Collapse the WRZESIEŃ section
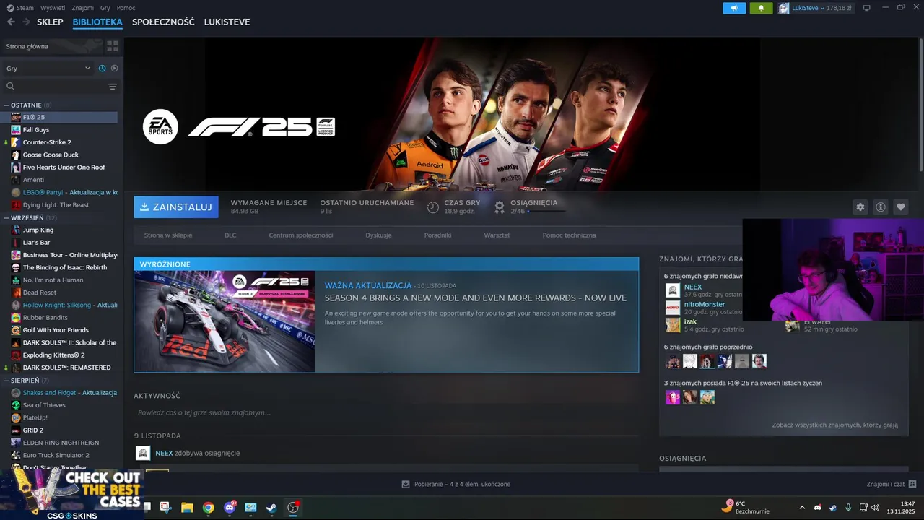Image resolution: width=924 pixels, height=520 pixels. (6, 217)
